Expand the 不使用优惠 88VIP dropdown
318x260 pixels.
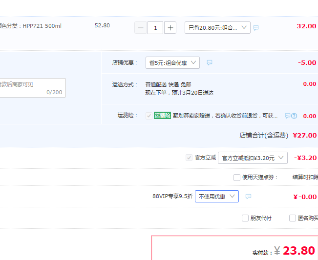pyautogui.click(x=217, y=196)
